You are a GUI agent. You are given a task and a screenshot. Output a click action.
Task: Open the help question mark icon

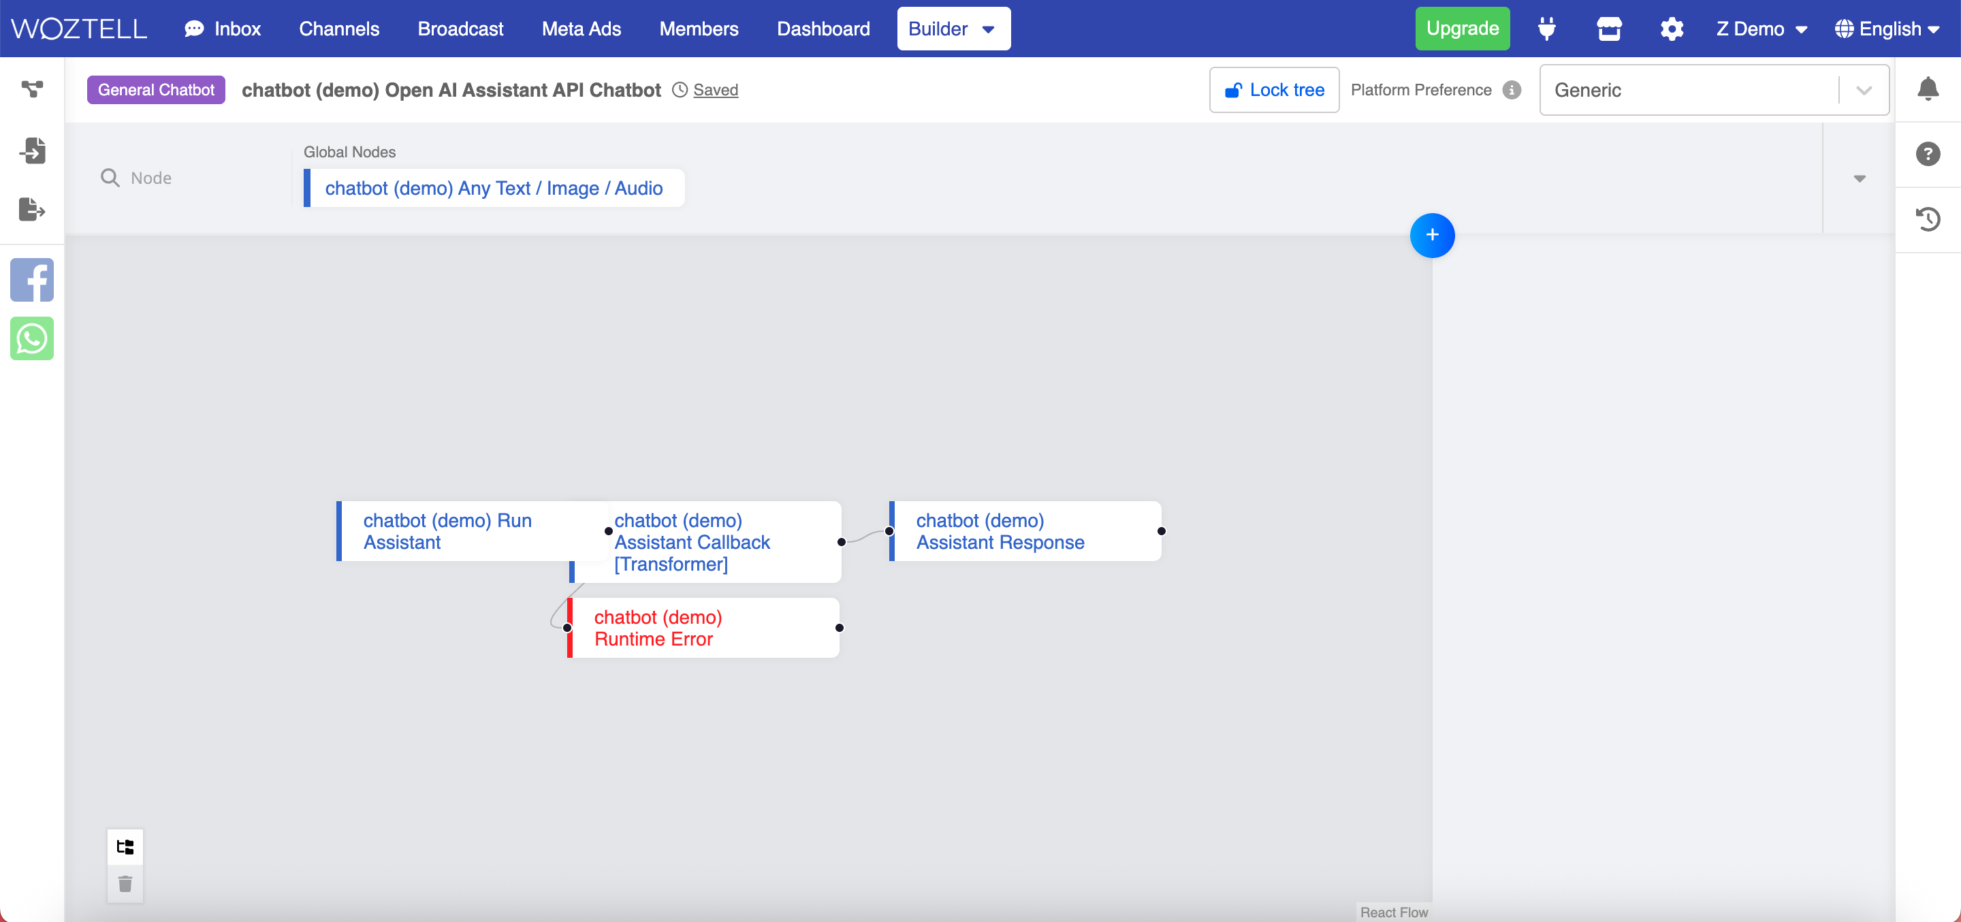[x=1928, y=155]
